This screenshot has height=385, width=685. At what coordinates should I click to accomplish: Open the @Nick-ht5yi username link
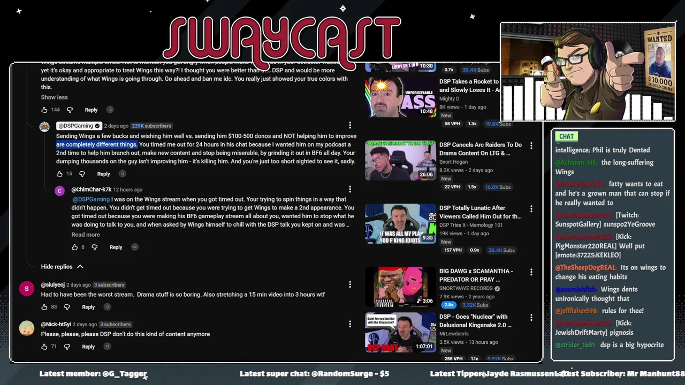pyautogui.click(x=56, y=324)
